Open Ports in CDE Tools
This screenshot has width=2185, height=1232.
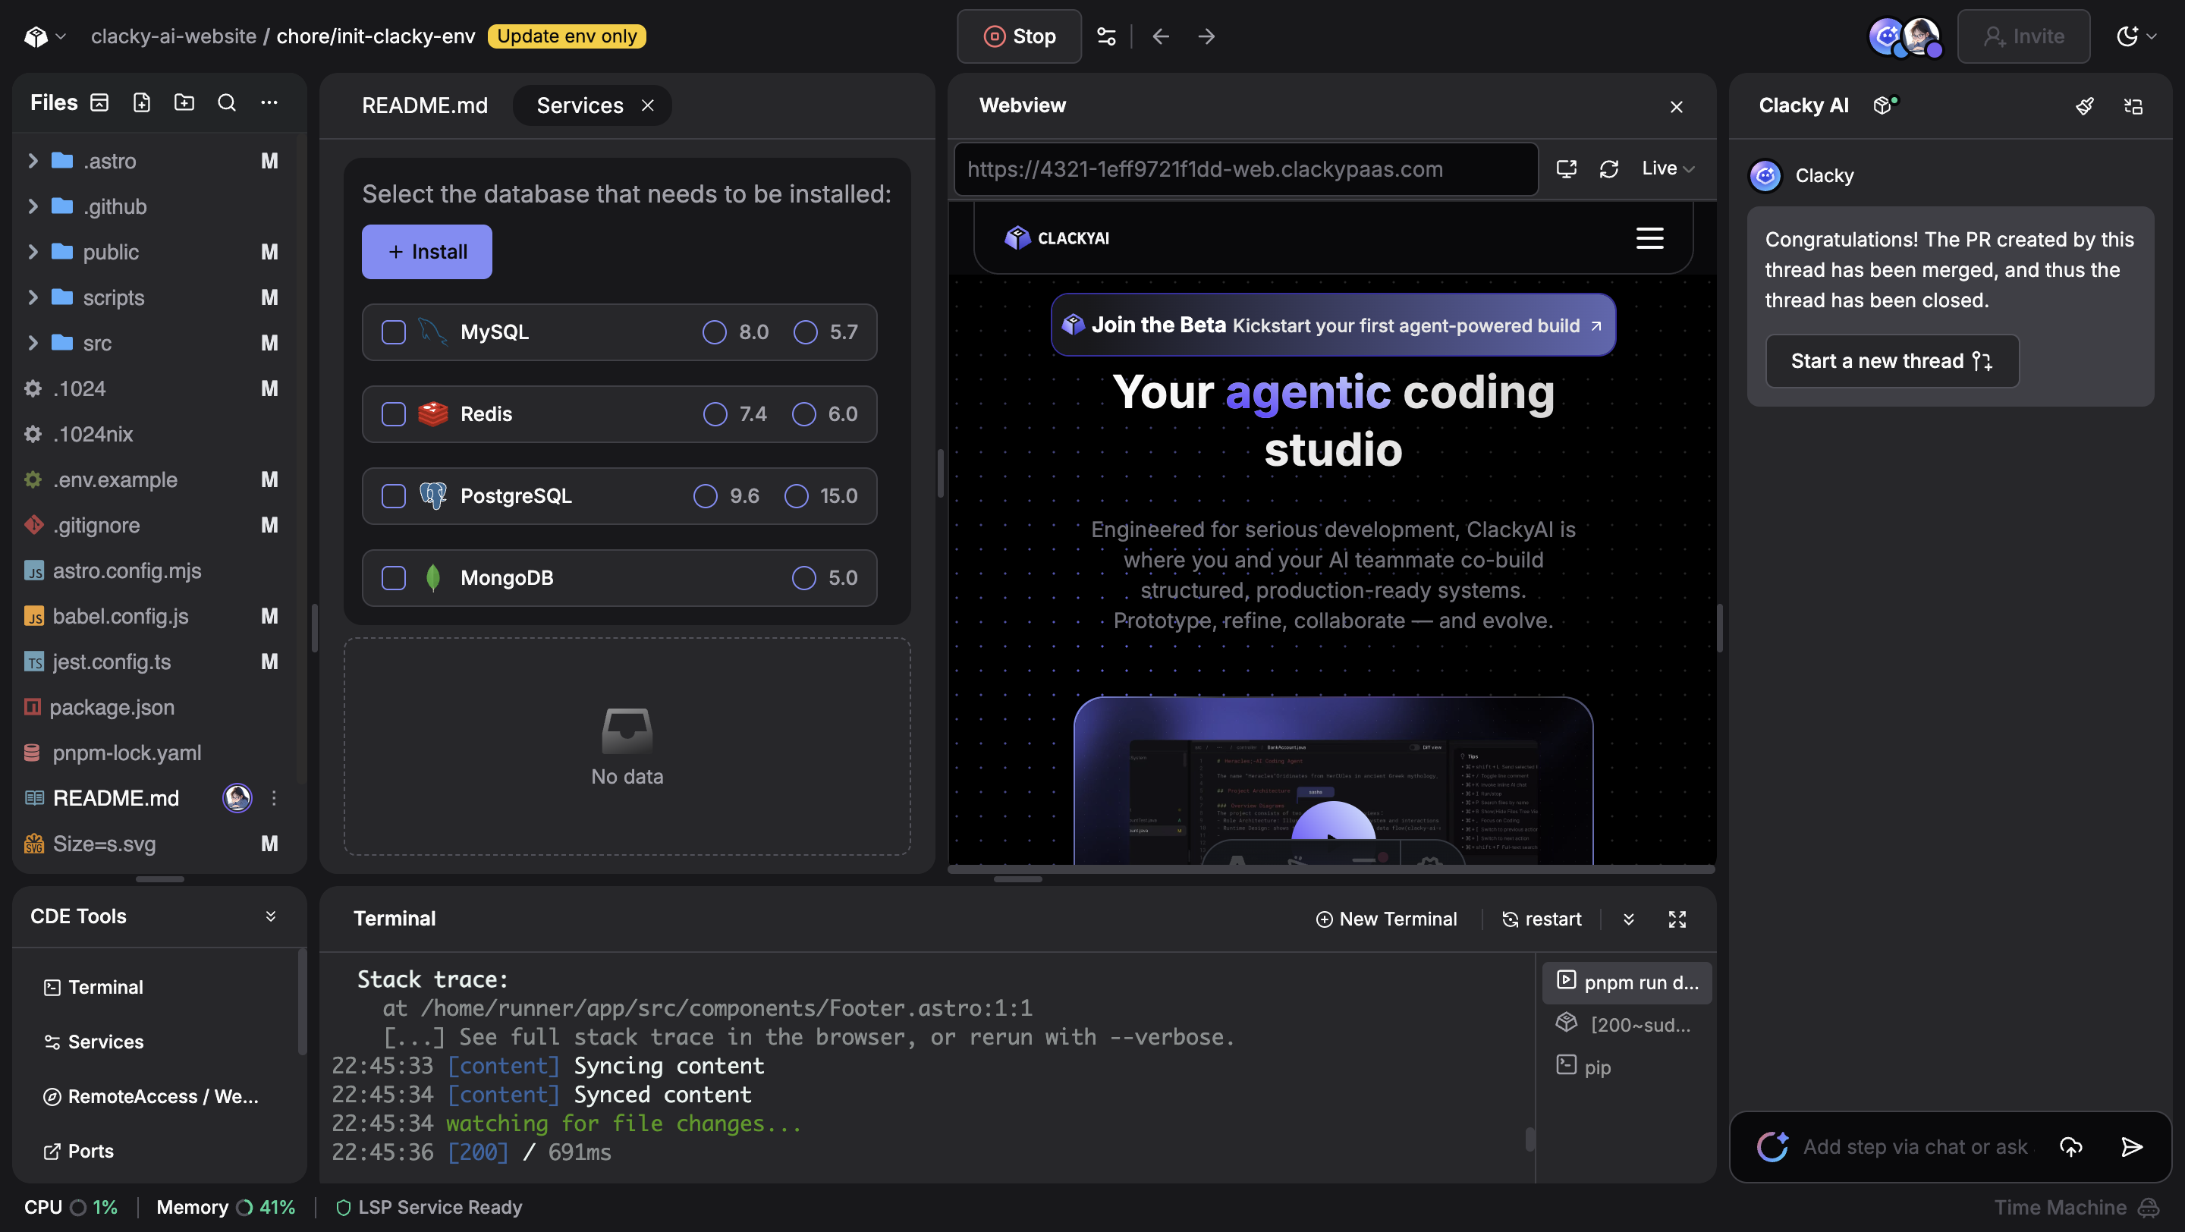78,1152
